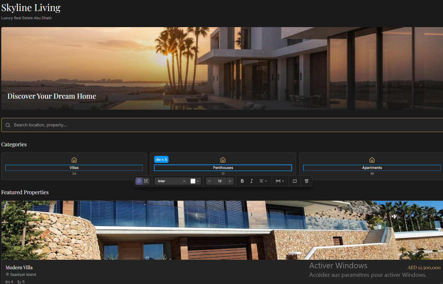Focus the Search location, property field
The width and height of the screenshot is (443, 284).
(222, 125)
